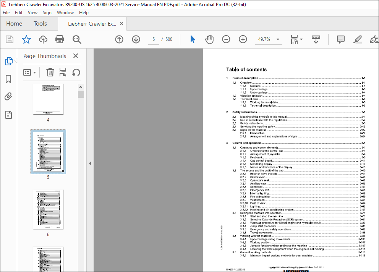This screenshot has width=379, height=272.
Task: Open Find text search tool
Action: pos(77,39)
